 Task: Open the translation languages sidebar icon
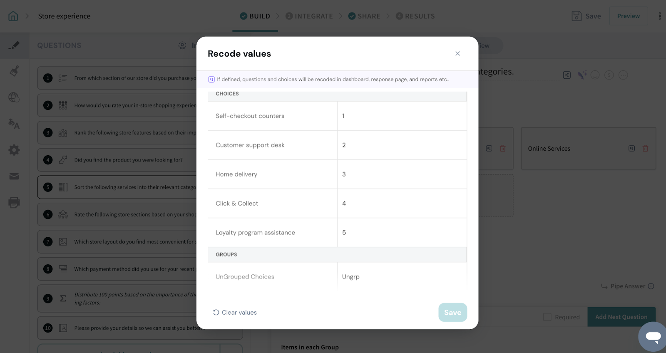[x=14, y=124]
